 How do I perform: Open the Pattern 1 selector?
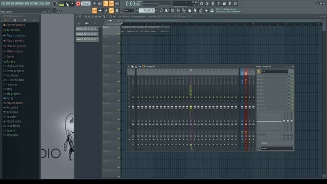tap(147, 10)
